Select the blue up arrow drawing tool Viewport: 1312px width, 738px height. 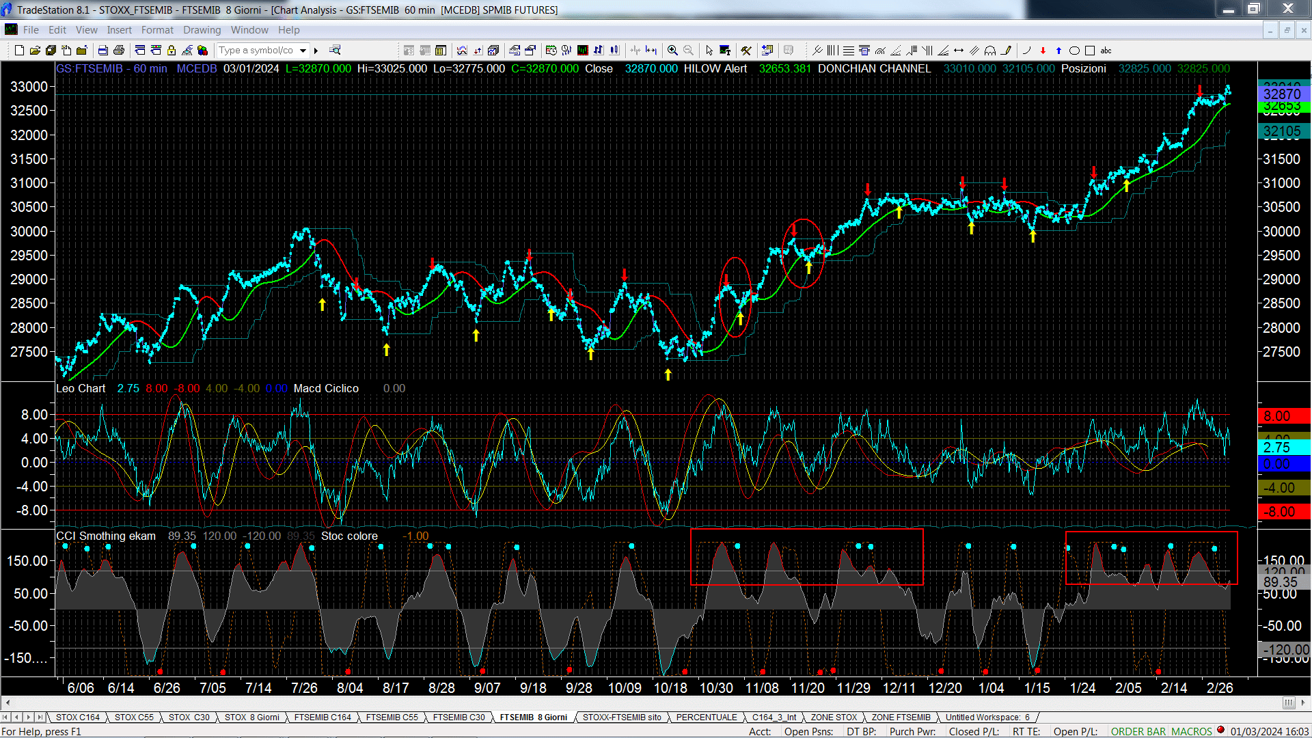click(1058, 50)
